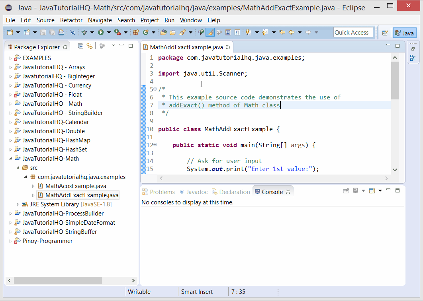Click the New file wizard icon
Image resolution: width=423 pixels, height=301 pixels.
(10, 33)
